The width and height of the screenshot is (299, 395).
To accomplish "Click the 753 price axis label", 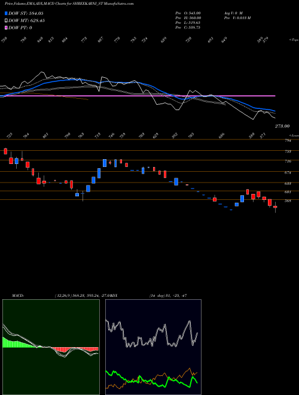I will pyautogui.click(x=288, y=151).
